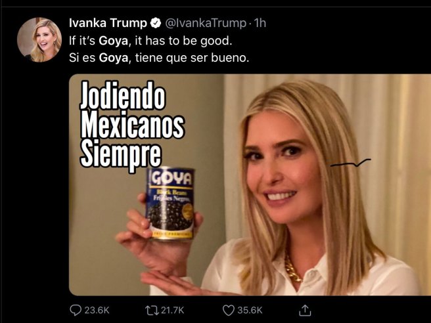Open the round profile avatar picture
431x323 pixels.
tap(39, 40)
